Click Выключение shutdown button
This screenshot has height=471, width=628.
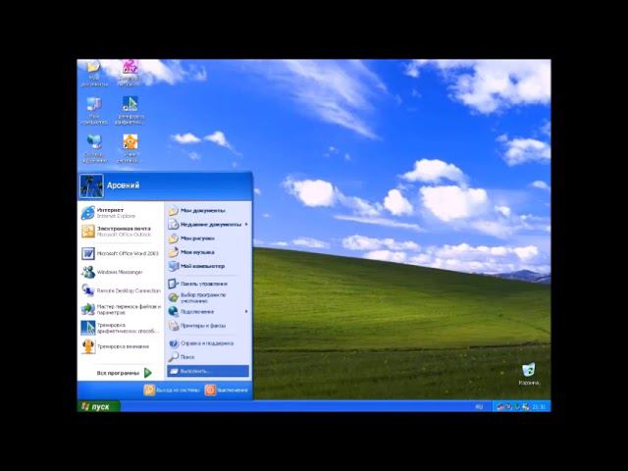pos(227,390)
